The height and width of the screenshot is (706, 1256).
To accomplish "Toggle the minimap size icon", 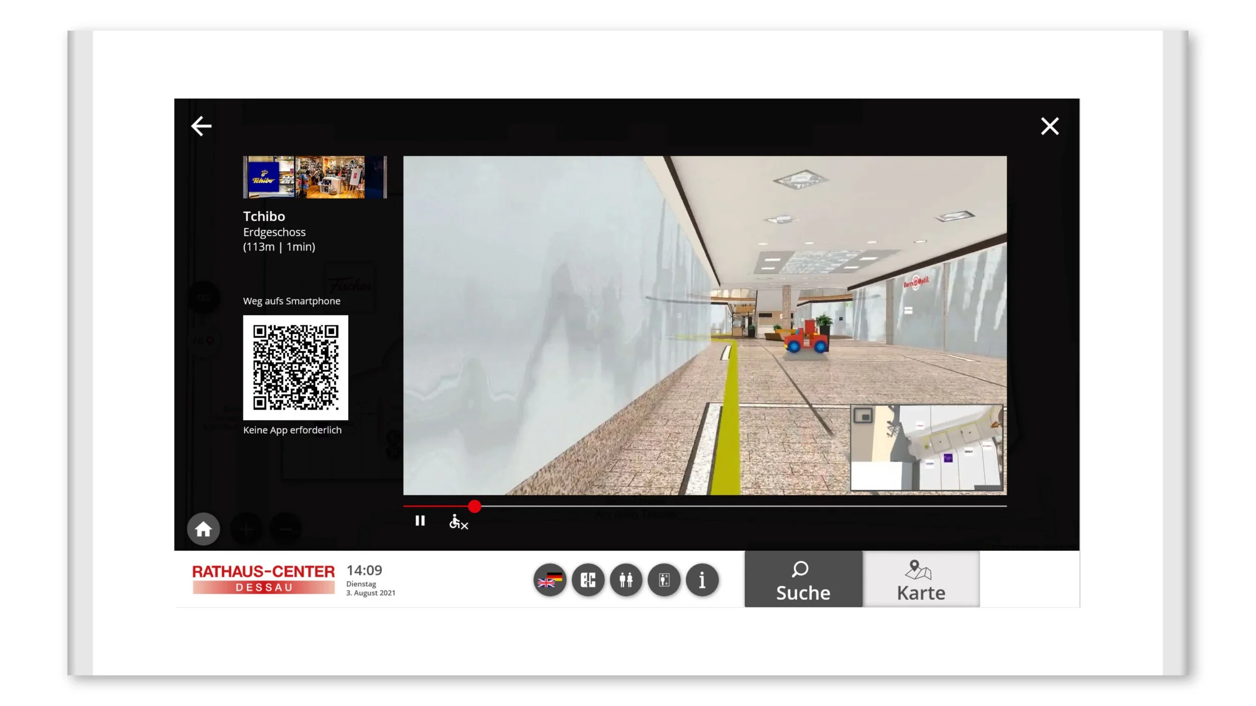I will [x=863, y=415].
